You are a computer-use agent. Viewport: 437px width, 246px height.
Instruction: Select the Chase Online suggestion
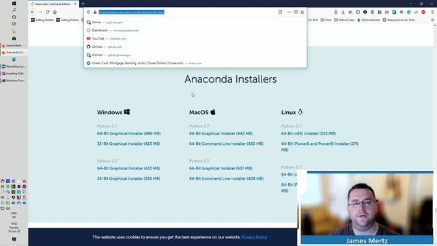point(195,63)
